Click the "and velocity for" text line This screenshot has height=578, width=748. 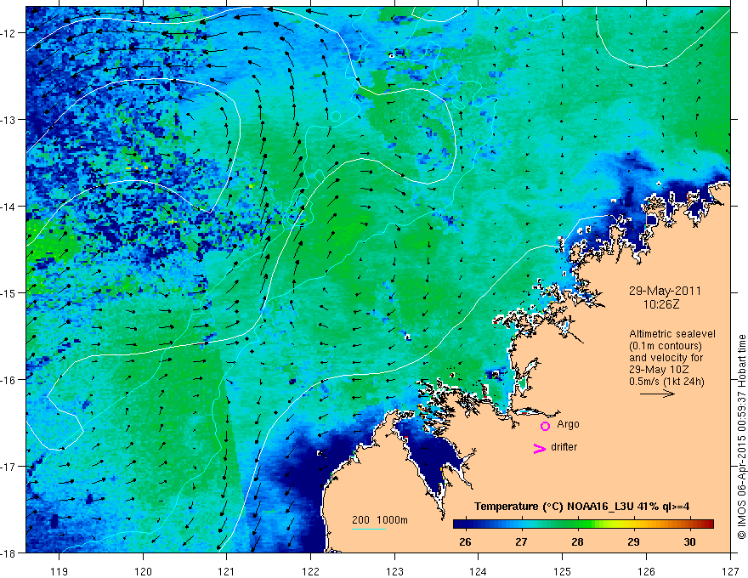tap(666, 358)
